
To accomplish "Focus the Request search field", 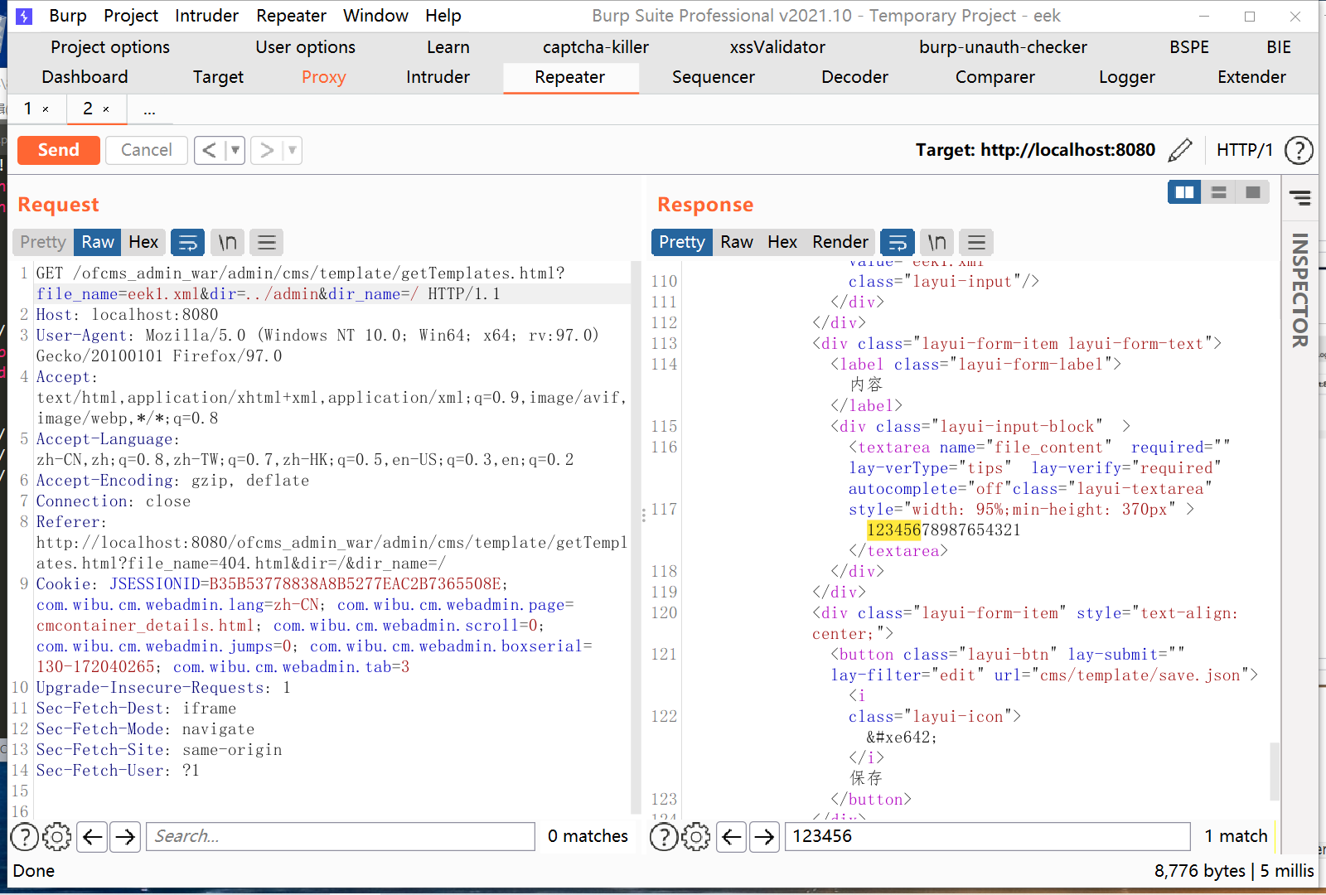I will pyautogui.click(x=341, y=837).
